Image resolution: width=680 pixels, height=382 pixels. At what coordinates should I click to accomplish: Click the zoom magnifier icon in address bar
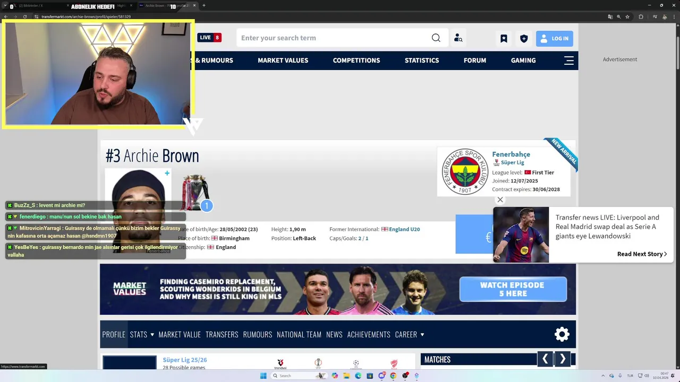click(x=619, y=16)
